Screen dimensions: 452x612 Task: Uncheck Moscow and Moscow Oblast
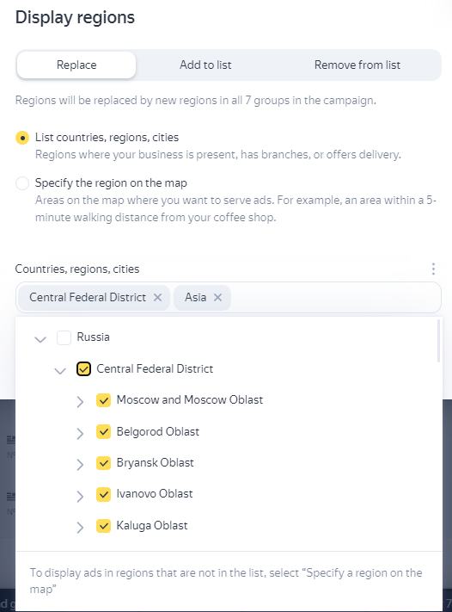coord(103,400)
